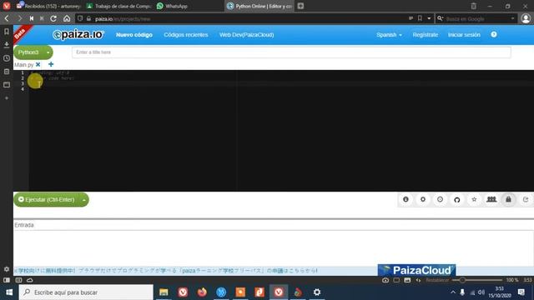534x300 pixels.
Task: Toggle panel visibility in status bar
Action: click(x=7, y=280)
